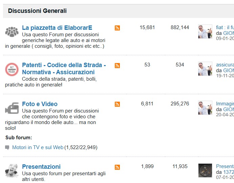
Task: Go to the Foto e Video forum
Action: point(40,104)
